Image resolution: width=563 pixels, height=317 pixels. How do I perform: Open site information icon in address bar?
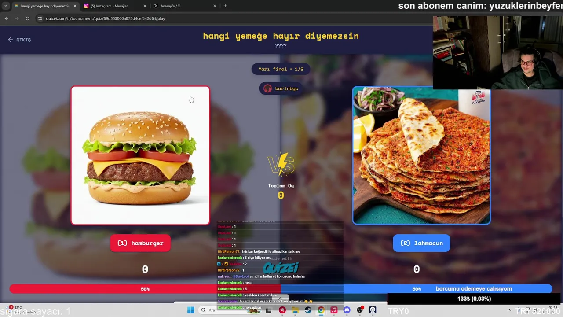tap(40, 18)
